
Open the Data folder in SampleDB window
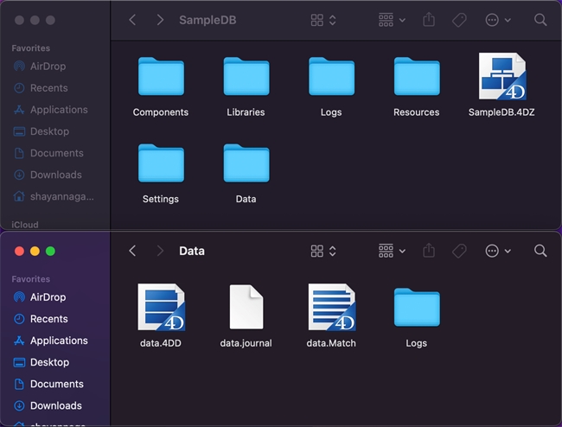246,163
